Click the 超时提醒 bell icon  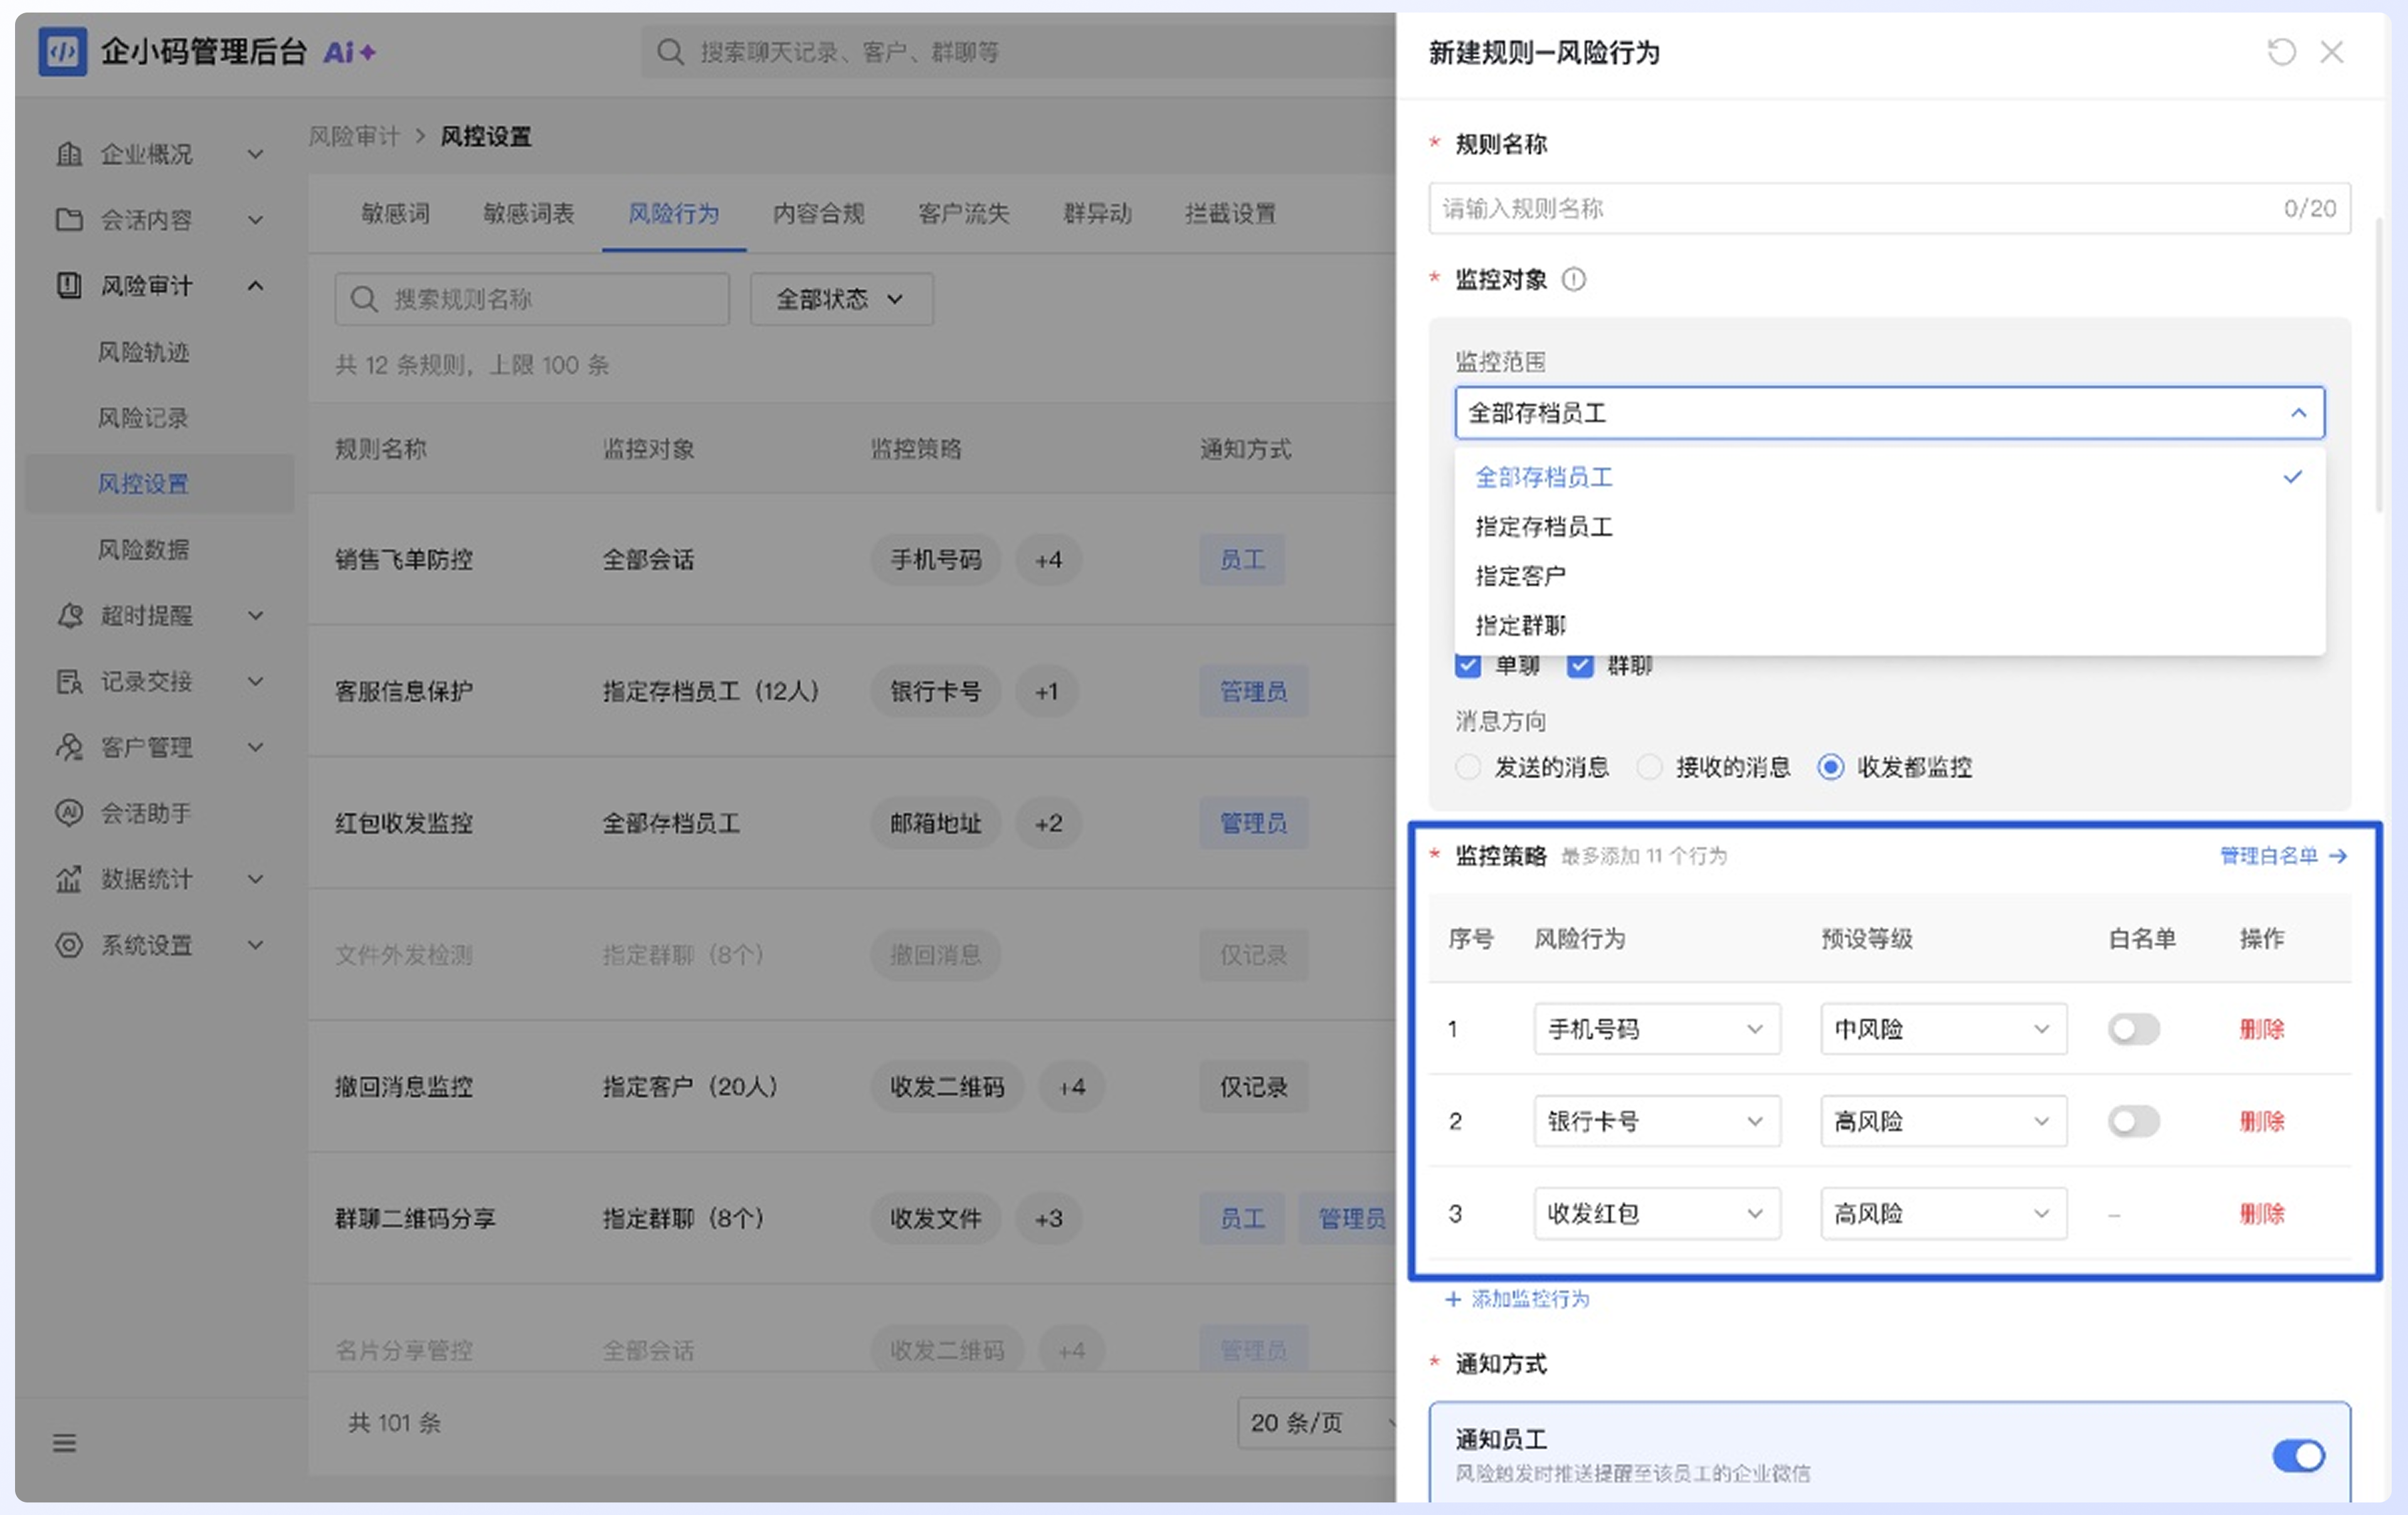[69, 615]
